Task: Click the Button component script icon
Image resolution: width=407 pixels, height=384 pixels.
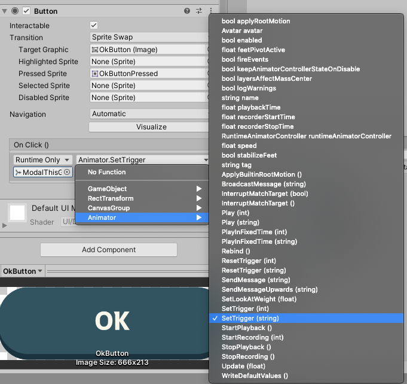Action: coord(15,11)
